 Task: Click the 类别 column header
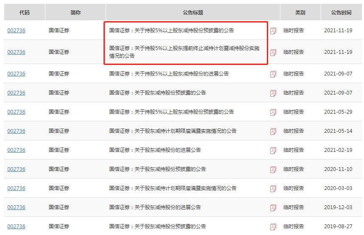(x=300, y=12)
